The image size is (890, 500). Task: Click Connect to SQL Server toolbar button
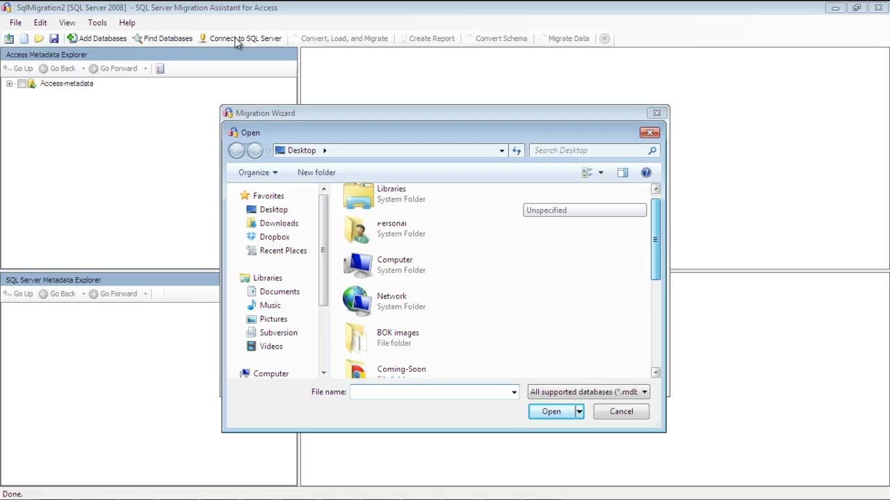(x=241, y=38)
